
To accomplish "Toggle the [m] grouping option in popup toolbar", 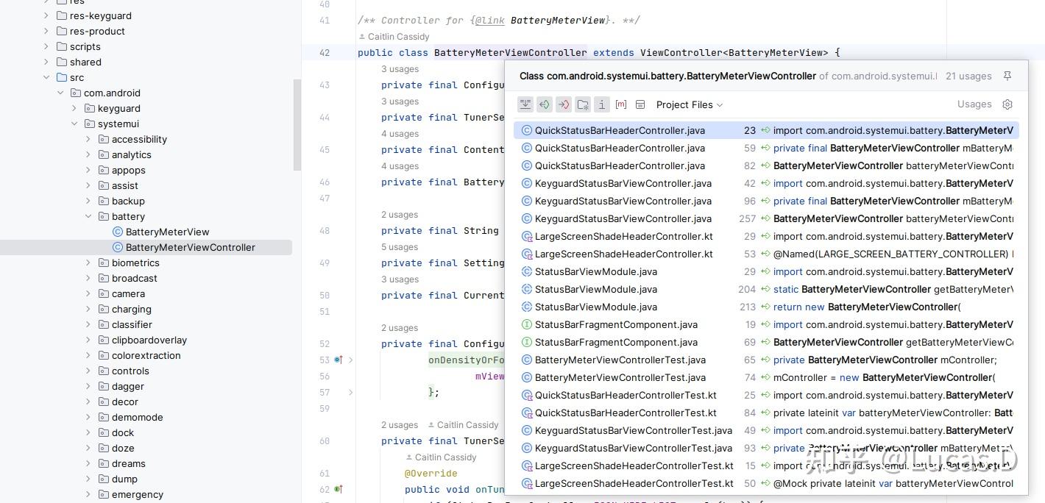I will 621,104.
